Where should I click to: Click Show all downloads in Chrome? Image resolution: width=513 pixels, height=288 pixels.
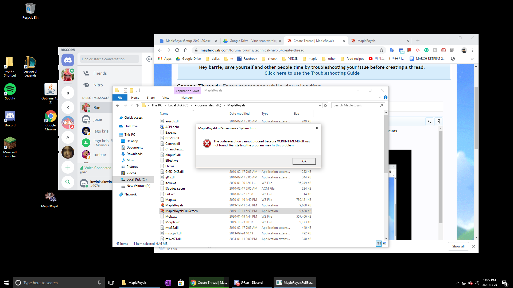458,246
